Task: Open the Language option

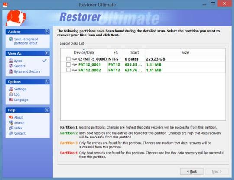Action: click(21, 100)
